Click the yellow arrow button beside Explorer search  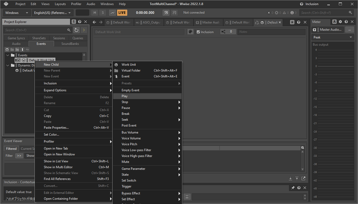(x=84, y=30)
